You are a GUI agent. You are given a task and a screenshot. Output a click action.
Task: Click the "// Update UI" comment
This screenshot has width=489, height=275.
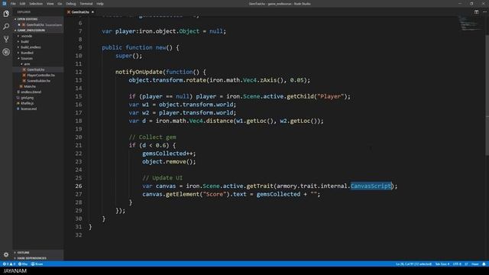(x=163, y=178)
